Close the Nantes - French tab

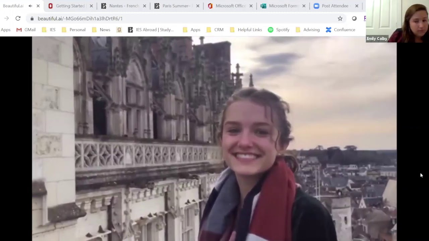tap(144, 6)
